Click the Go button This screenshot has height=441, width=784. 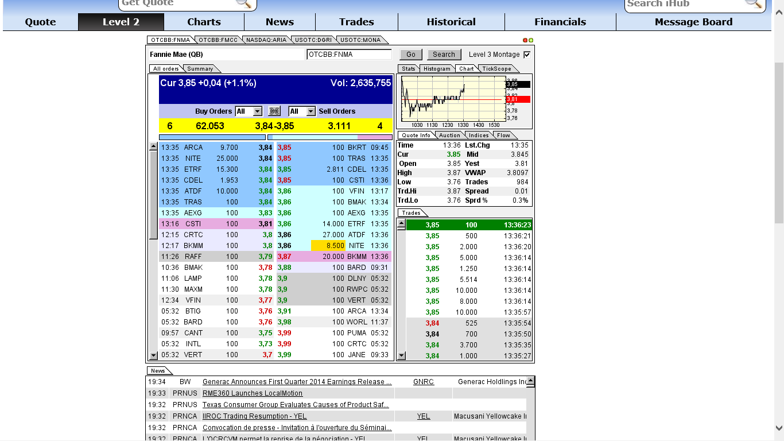pyautogui.click(x=411, y=55)
